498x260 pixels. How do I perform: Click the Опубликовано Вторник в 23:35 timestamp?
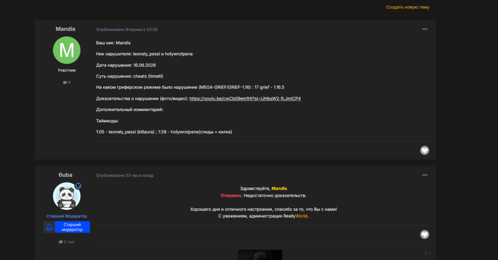[126, 29]
